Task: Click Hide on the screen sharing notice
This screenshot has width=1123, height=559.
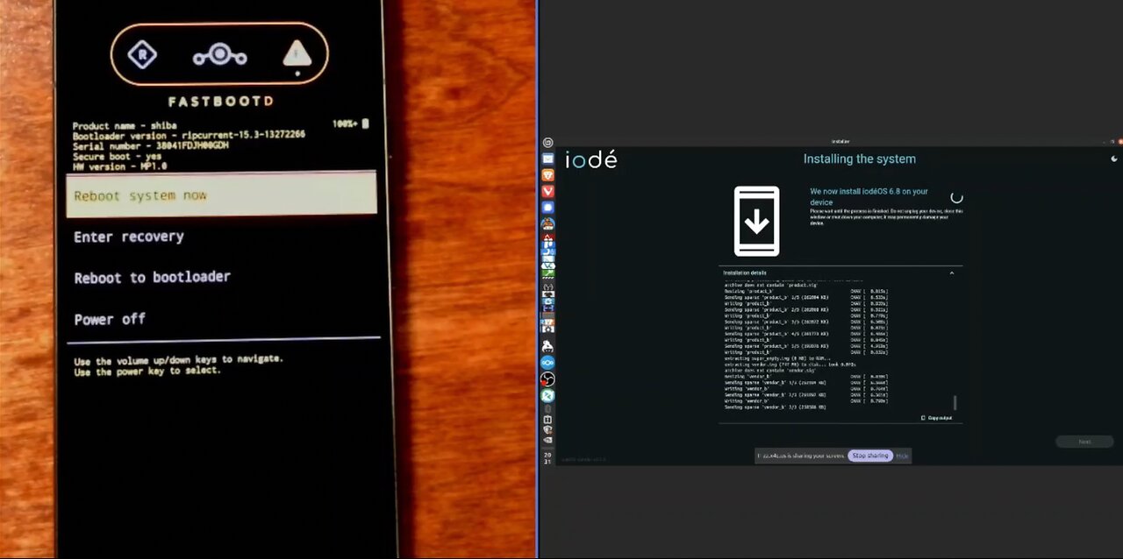Action: click(x=902, y=456)
